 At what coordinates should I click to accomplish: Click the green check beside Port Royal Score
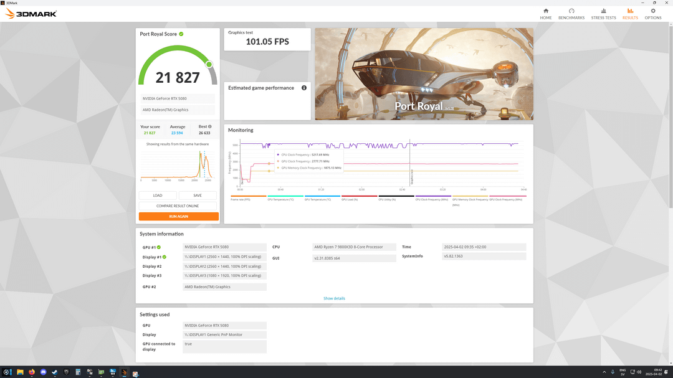181,34
